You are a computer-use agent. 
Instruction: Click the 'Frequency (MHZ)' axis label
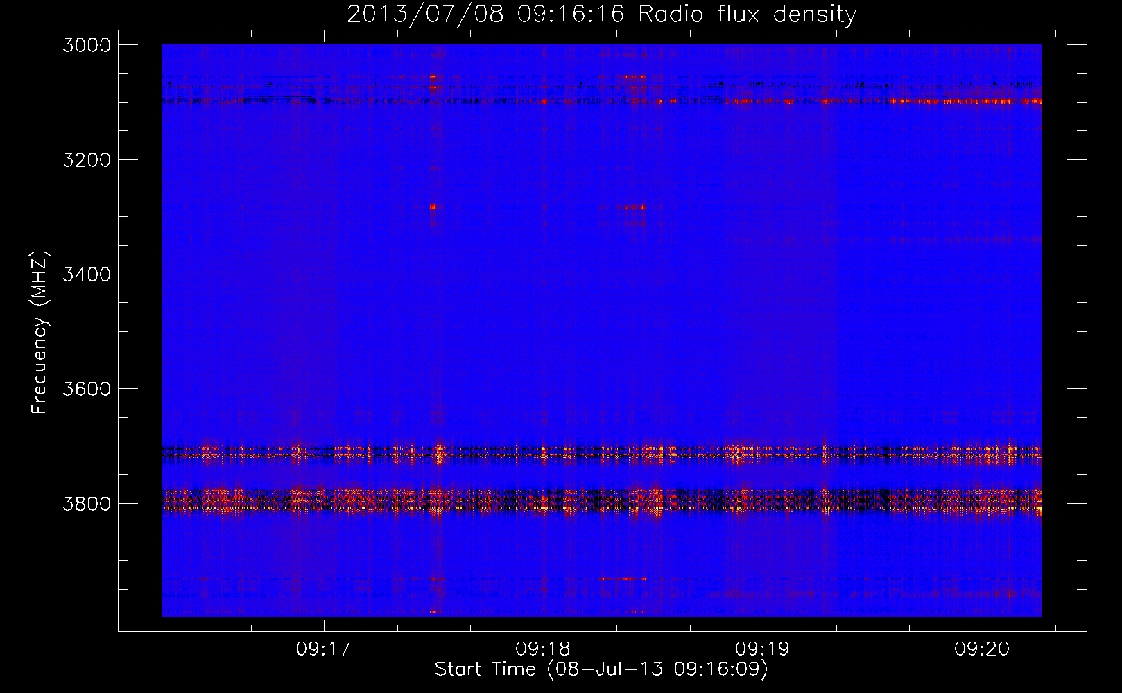(x=40, y=332)
